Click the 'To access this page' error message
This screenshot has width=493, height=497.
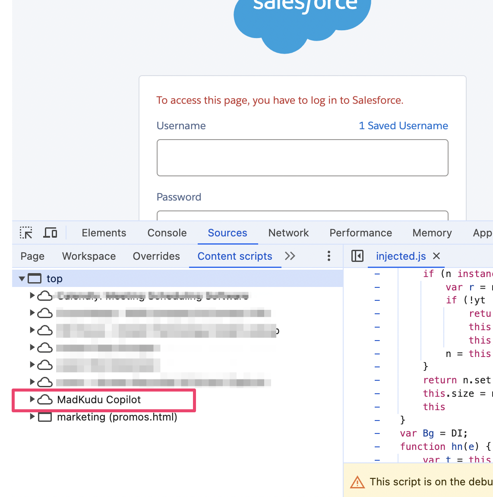point(280,100)
